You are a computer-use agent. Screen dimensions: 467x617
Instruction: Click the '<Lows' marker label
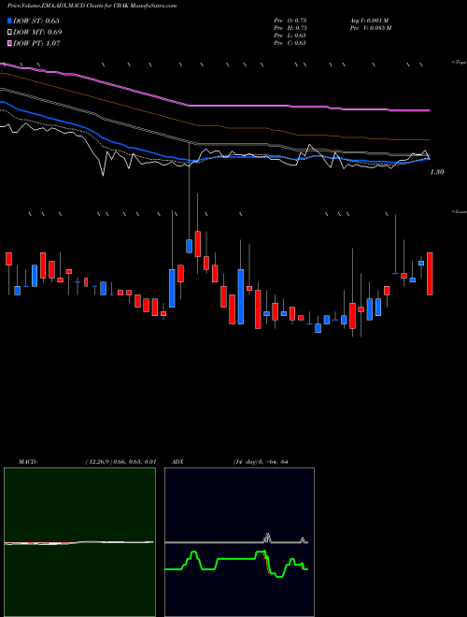[x=460, y=211]
